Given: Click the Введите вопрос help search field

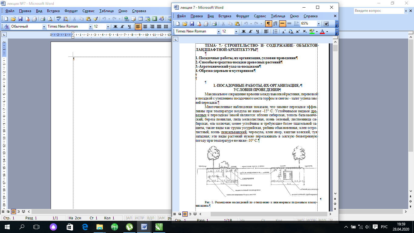Looking at the screenshot, I should (x=379, y=11).
